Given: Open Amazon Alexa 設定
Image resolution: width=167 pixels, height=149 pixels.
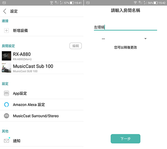Looking at the screenshot, I should [x=42, y=105].
